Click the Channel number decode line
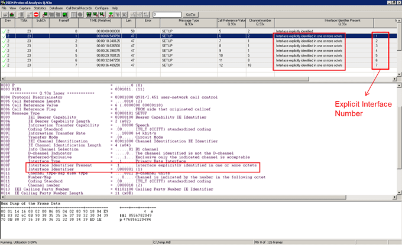402x245 pixels. pos(72,185)
